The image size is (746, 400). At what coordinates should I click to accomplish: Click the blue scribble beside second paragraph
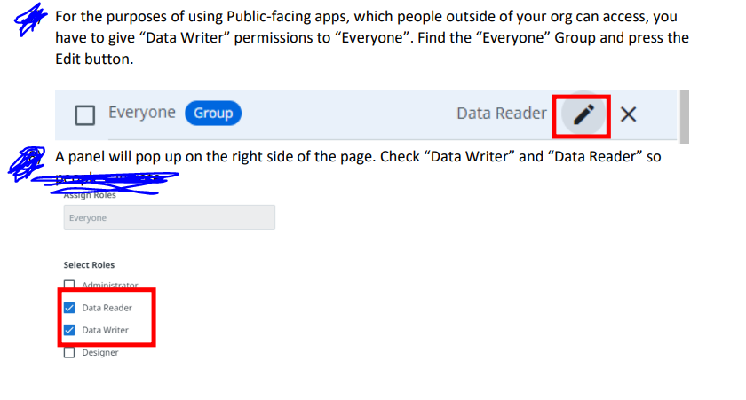(28, 163)
